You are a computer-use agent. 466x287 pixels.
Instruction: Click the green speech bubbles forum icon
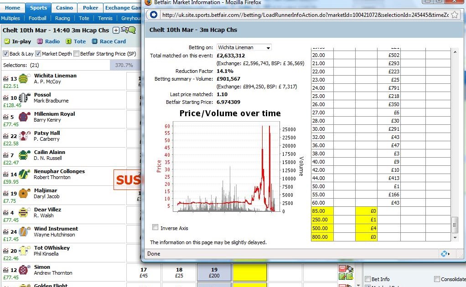point(132,30)
